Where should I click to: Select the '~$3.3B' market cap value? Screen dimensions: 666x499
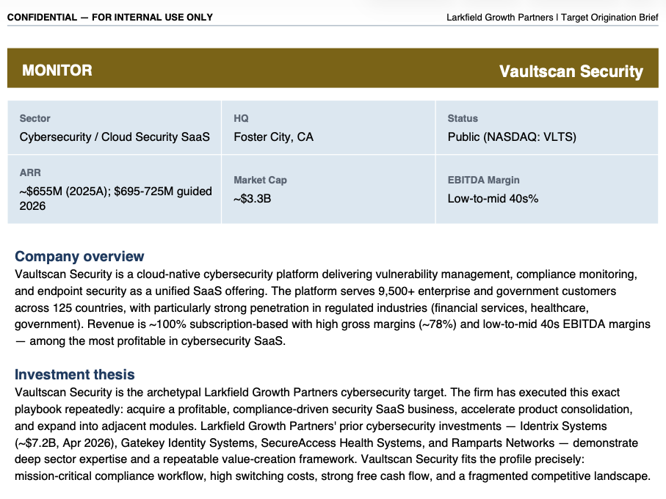pyautogui.click(x=253, y=199)
